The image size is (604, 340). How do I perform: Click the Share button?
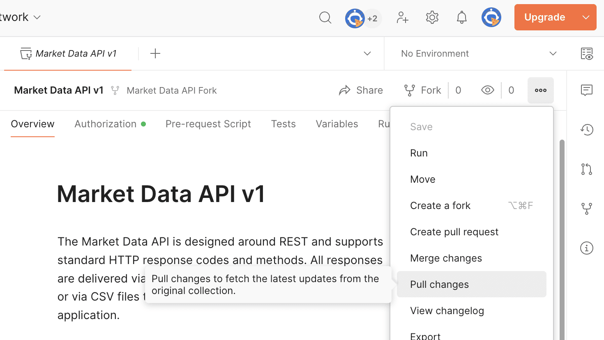point(361,90)
